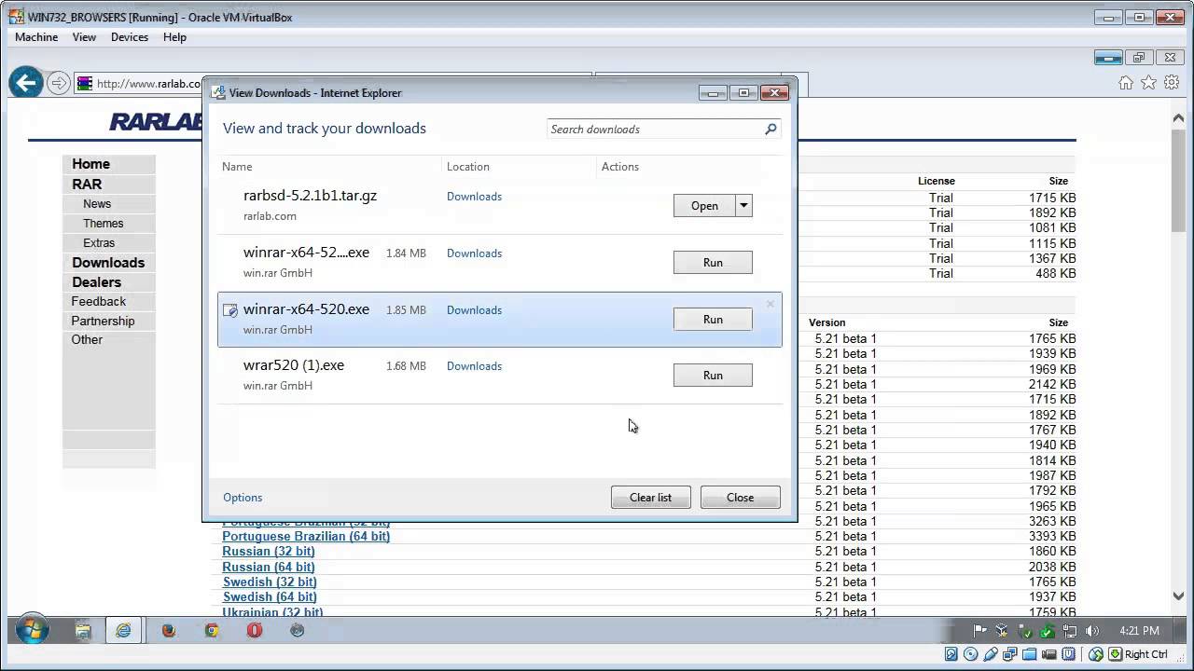Image resolution: width=1194 pixels, height=671 pixels.
Task: Open Downloads location link for wrar520 (1).exe
Action: click(474, 366)
